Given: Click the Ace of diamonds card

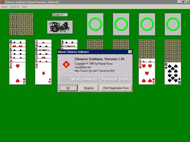Looking at the screenshot, I should pos(43,73).
